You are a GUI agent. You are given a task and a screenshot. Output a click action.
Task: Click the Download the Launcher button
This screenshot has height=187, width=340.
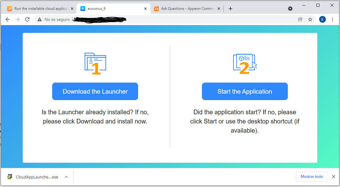95,92
